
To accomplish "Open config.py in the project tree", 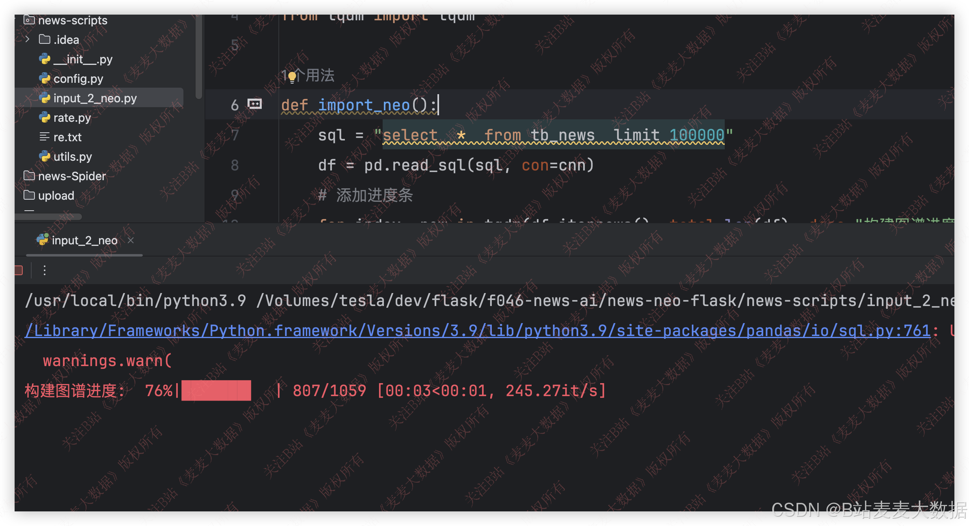I will click(78, 79).
